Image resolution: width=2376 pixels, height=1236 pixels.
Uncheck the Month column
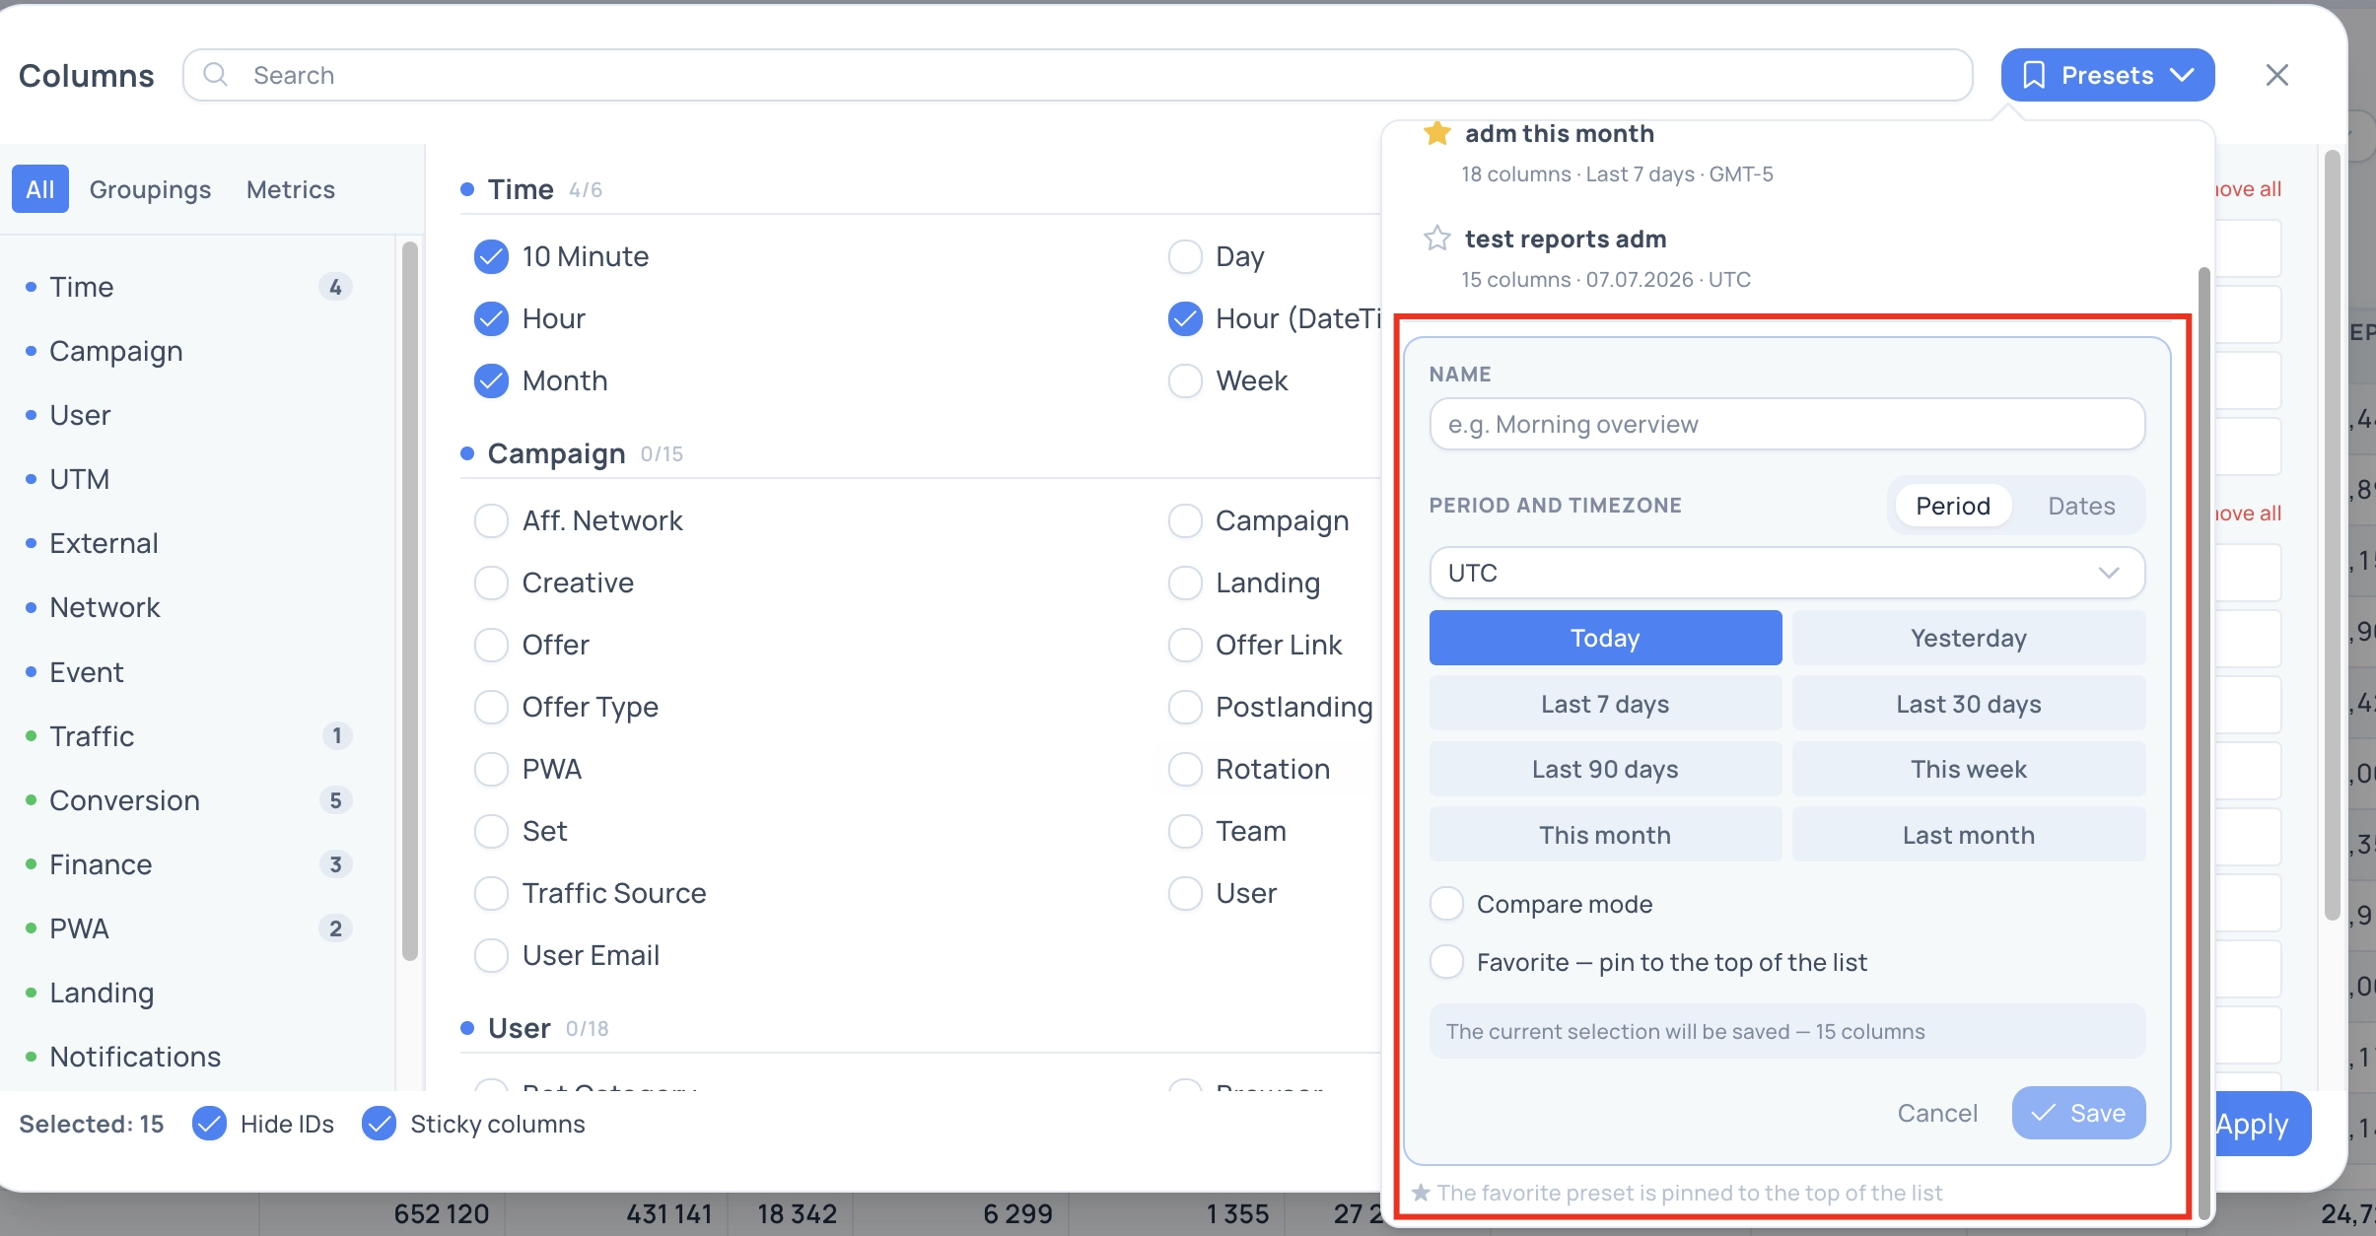coord(491,380)
